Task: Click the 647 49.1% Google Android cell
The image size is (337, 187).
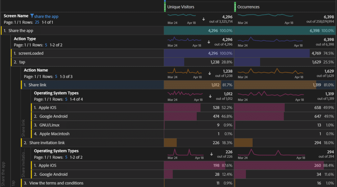Action: pyautogui.click(x=285, y=116)
